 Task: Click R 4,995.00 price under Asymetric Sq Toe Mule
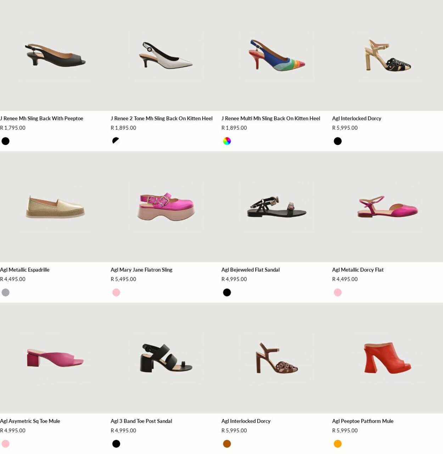click(13, 431)
